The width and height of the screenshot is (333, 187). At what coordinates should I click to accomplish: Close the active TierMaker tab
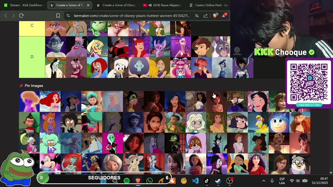tap(88, 5)
